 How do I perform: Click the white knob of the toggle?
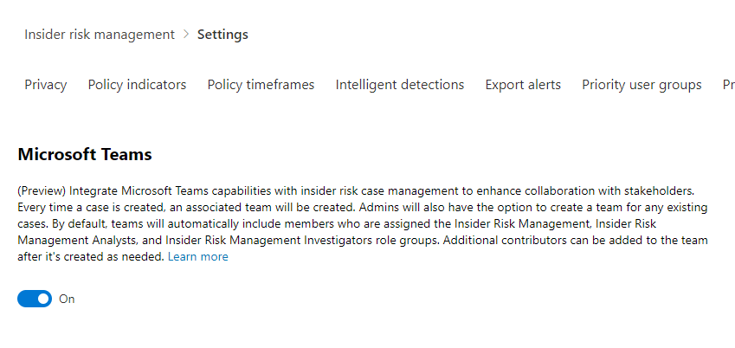point(43,299)
